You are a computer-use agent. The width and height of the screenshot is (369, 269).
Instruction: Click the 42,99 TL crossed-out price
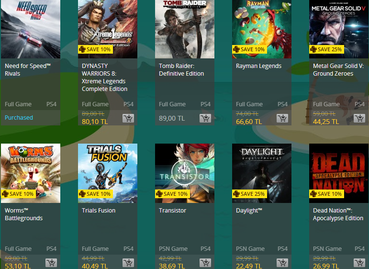coord(170,258)
